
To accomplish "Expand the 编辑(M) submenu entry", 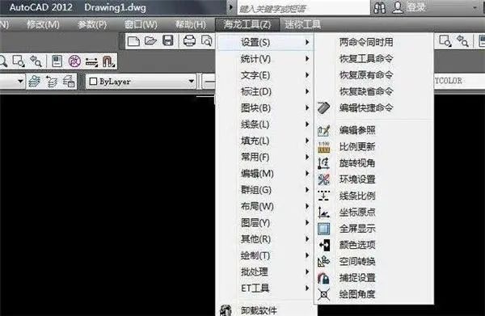I will pos(265,173).
